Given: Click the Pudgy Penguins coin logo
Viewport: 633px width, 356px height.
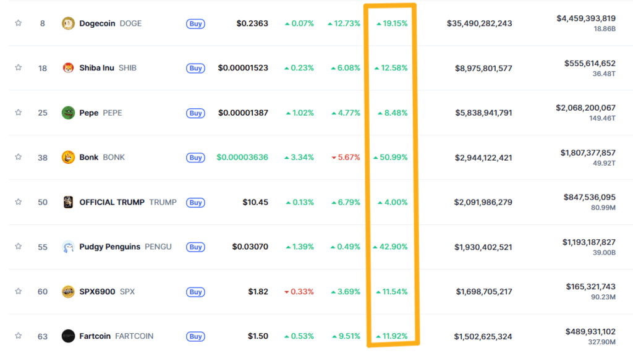Looking at the screenshot, I should pyautogui.click(x=68, y=247).
